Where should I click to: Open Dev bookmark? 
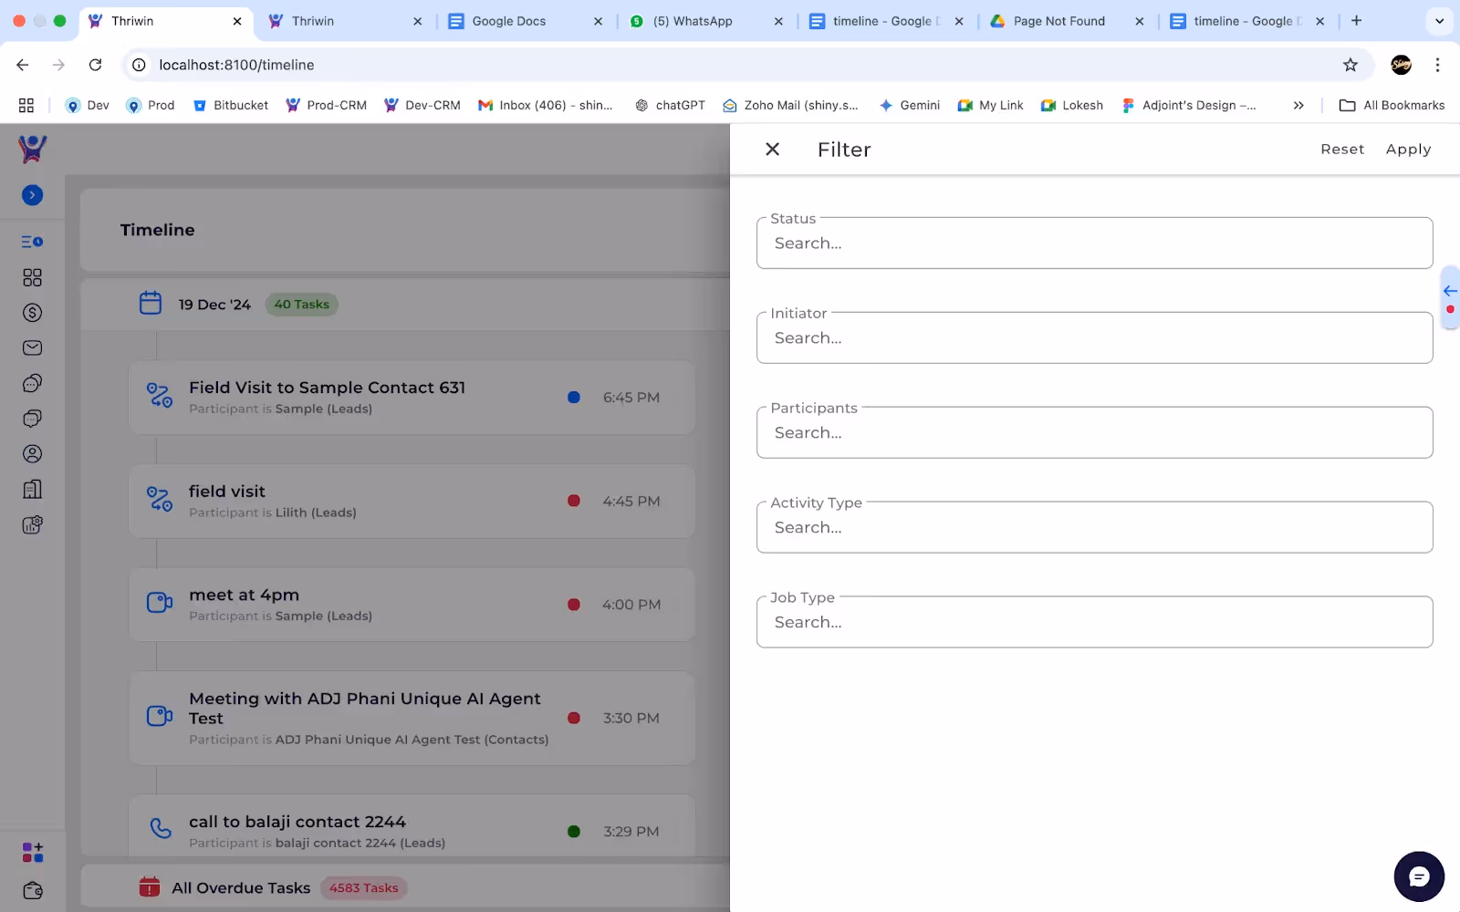87,105
